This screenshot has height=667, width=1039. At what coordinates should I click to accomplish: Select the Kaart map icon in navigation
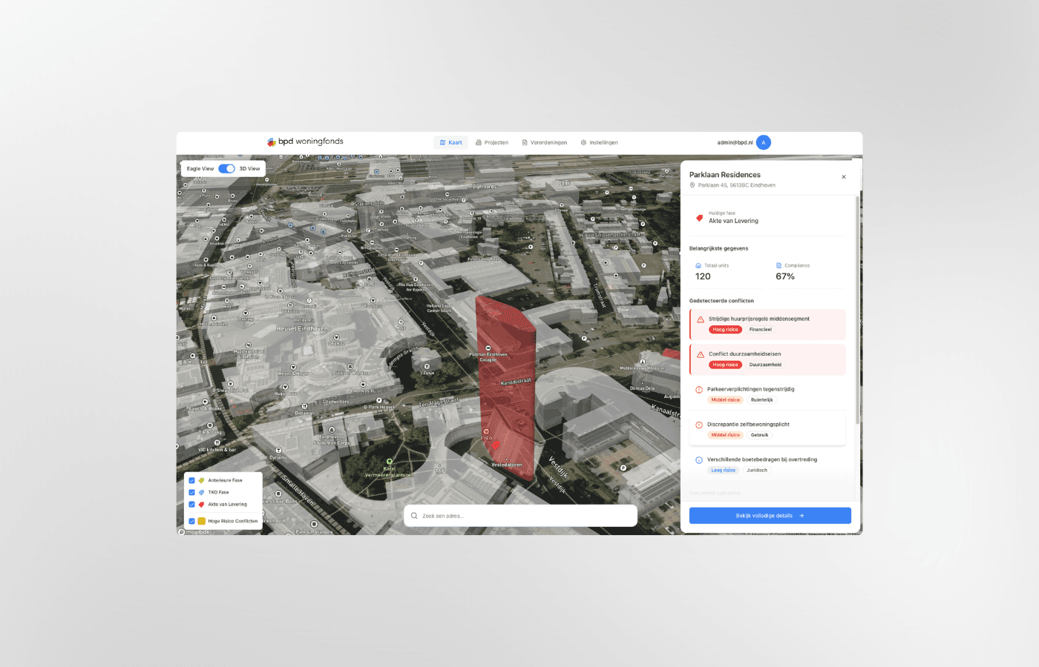(443, 142)
